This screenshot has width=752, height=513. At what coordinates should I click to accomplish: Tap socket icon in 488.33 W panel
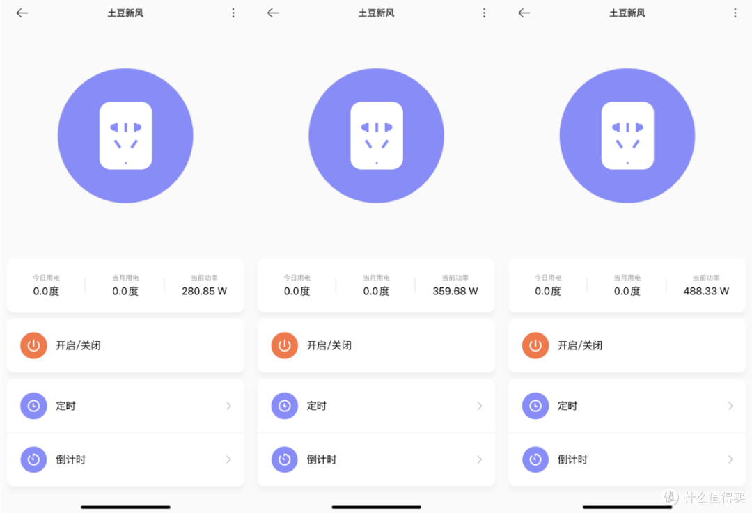pos(627,136)
